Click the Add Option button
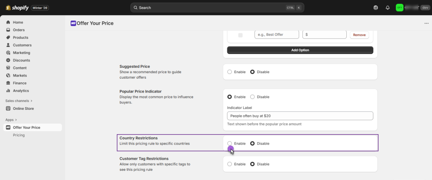 [300, 50]
